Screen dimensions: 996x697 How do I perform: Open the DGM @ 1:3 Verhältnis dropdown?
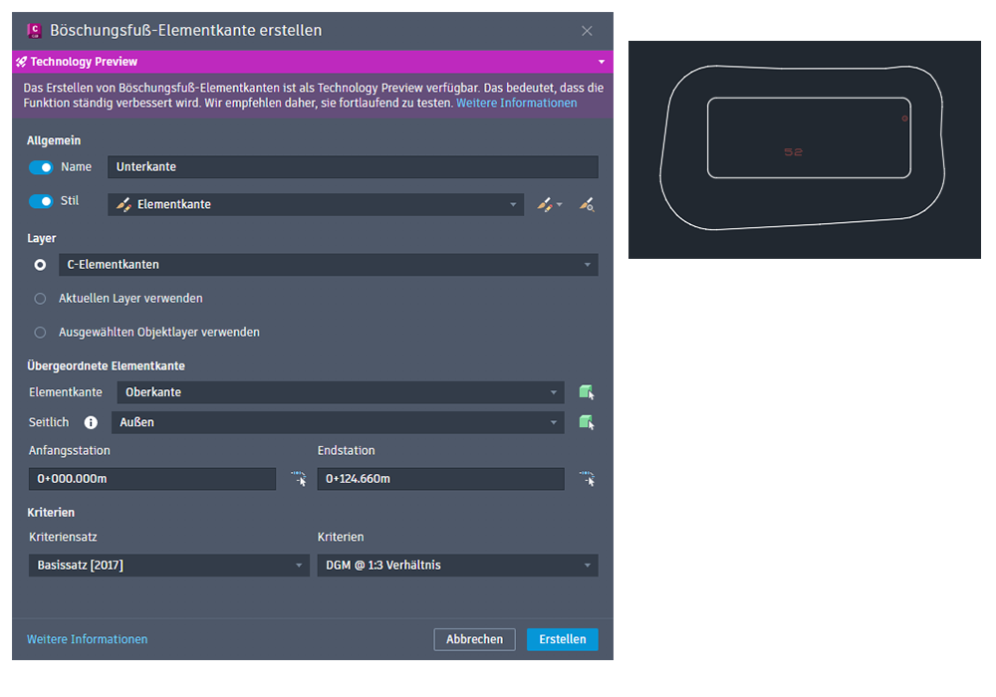(457, 565)
